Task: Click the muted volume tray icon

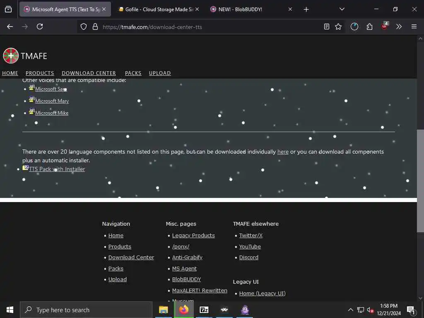Action: click(x=370, y=310)
